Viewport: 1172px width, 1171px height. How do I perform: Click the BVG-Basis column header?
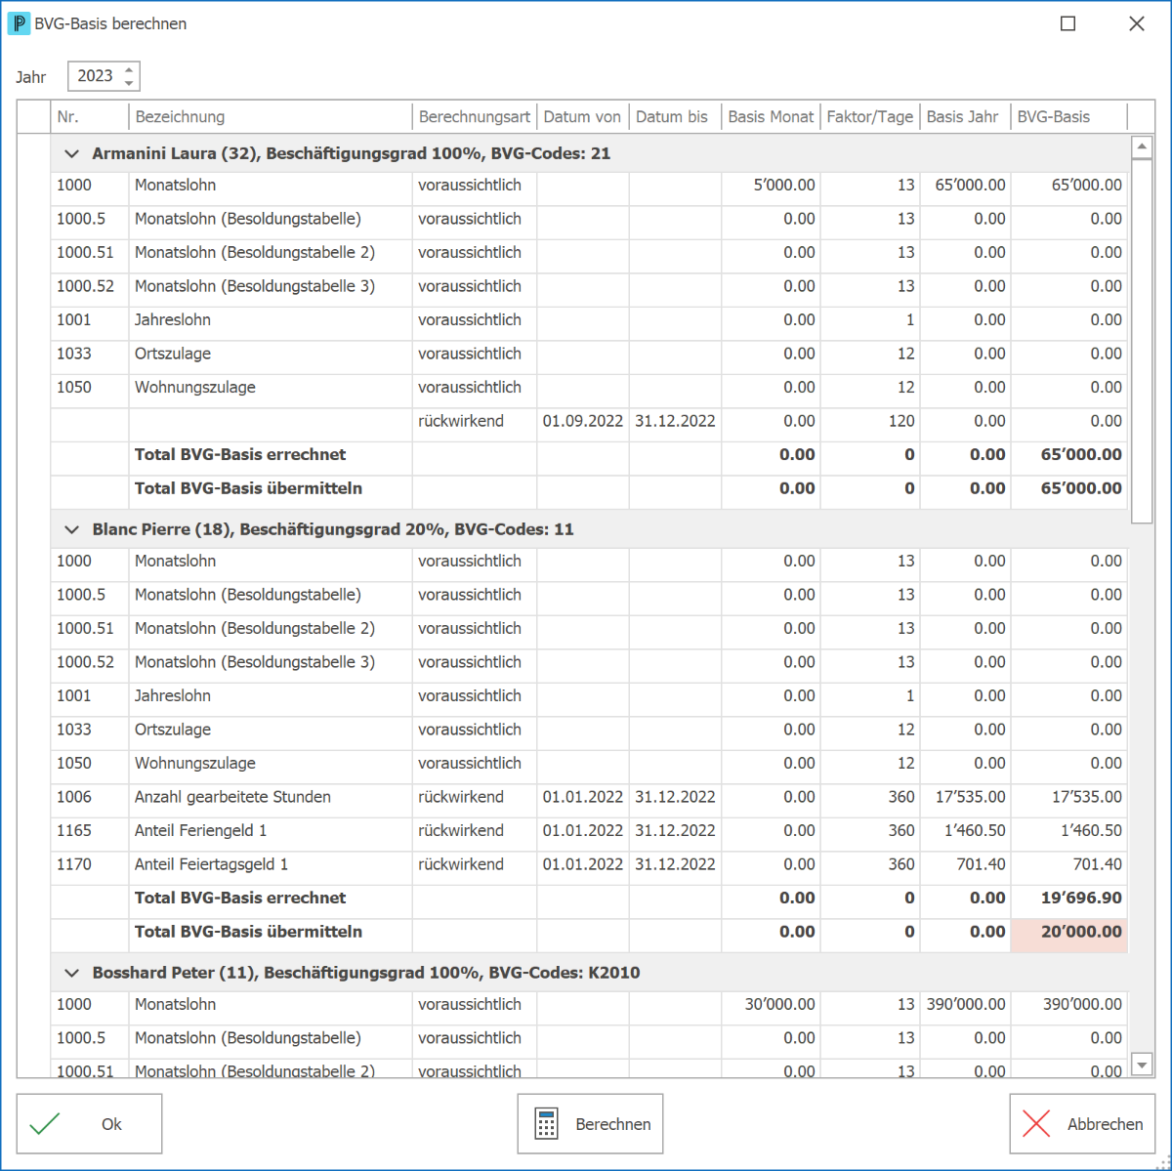(1068, 117)
